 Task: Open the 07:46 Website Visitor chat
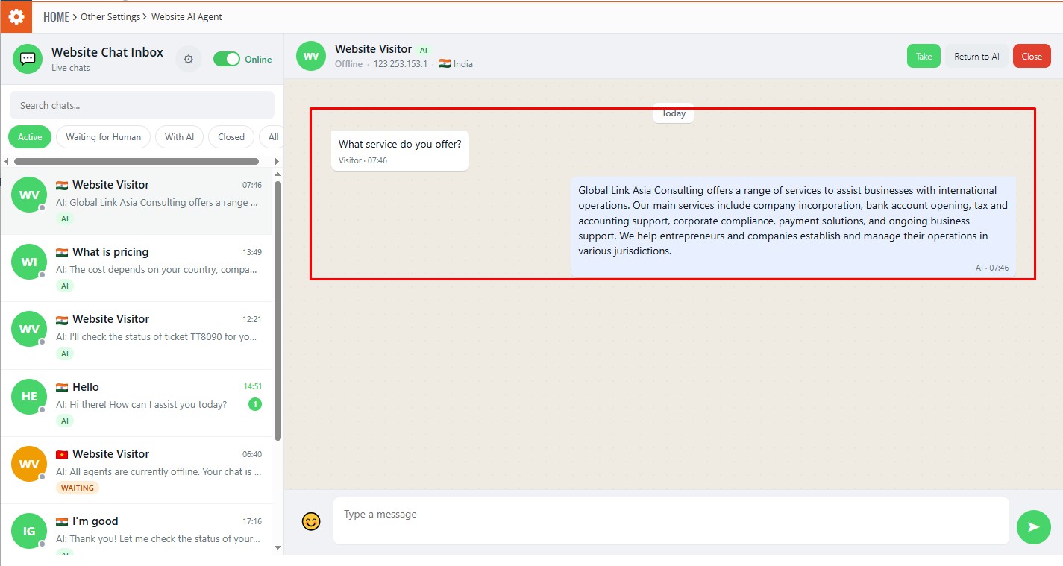137,201
